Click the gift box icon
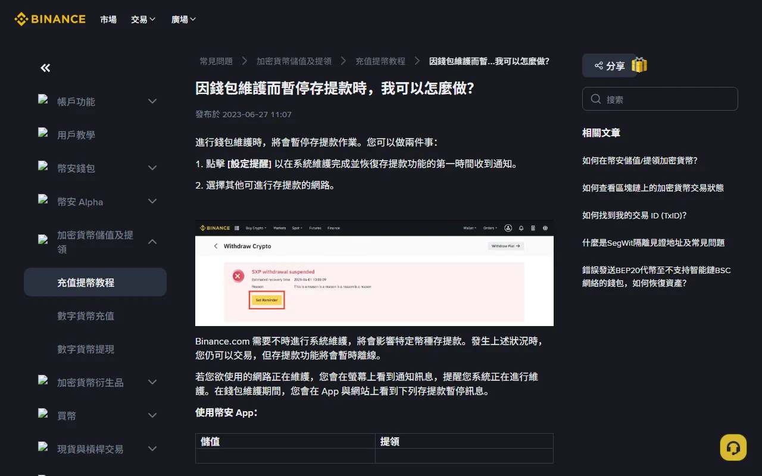 639,65
